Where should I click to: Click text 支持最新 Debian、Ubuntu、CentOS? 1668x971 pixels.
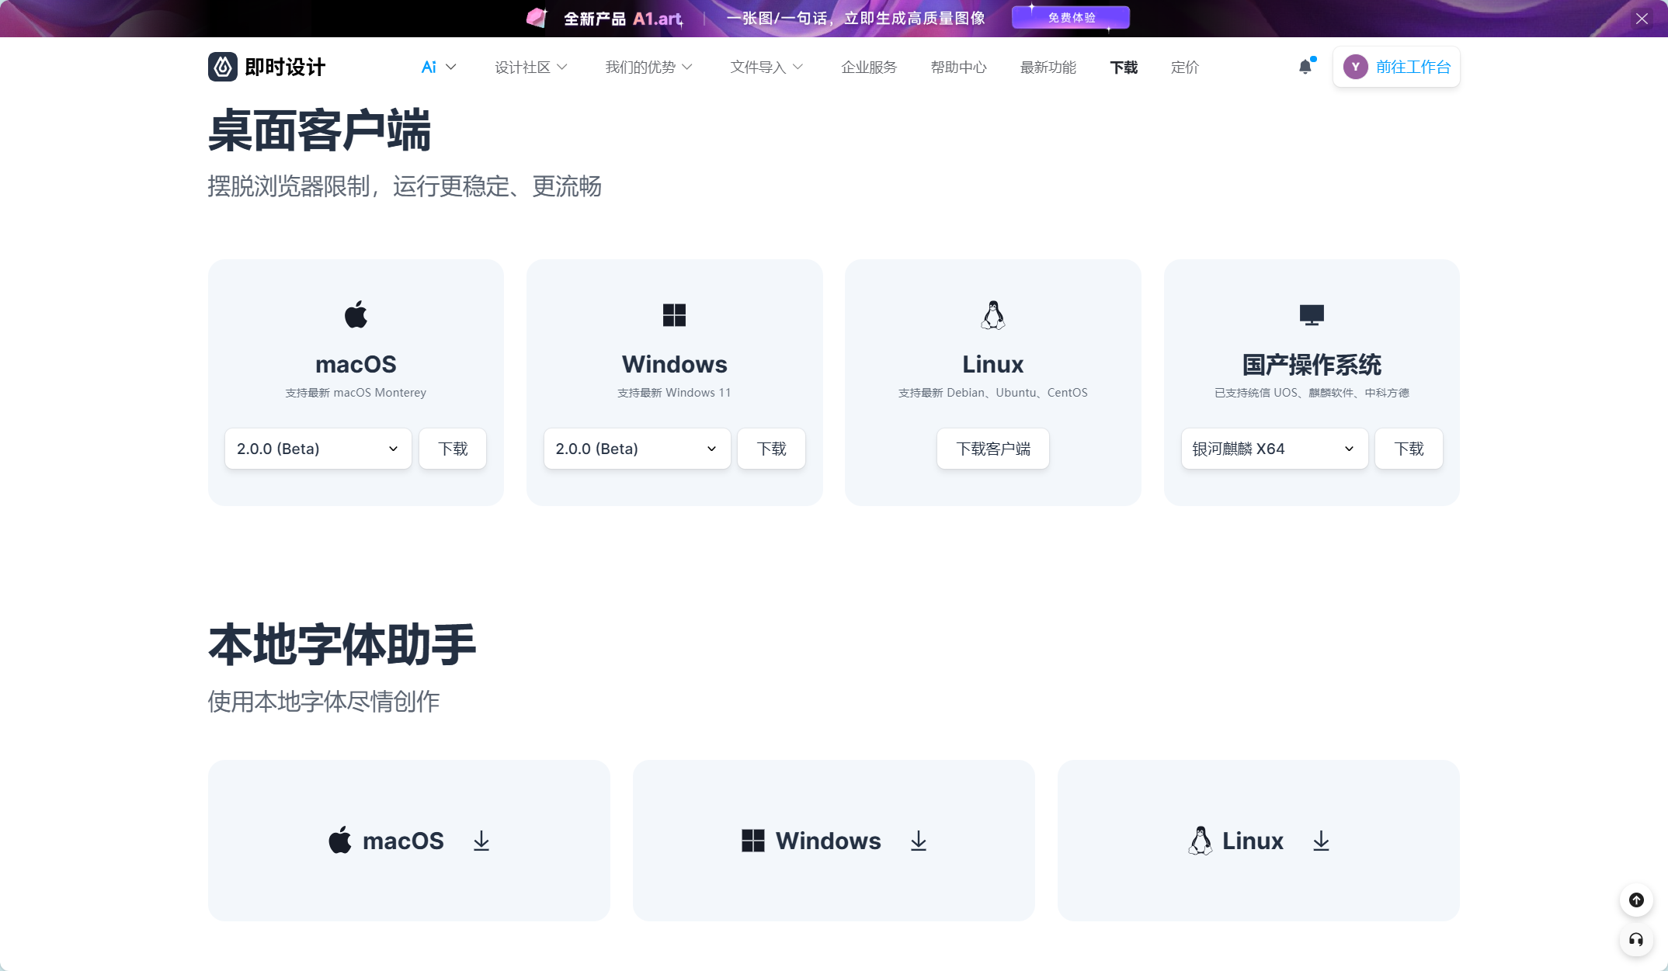point(992,393)
